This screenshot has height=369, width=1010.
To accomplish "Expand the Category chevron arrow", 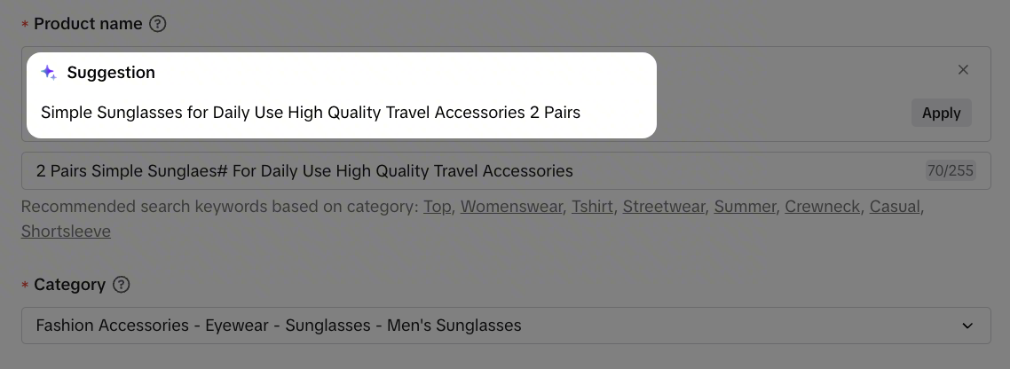I will pos(967,326).
